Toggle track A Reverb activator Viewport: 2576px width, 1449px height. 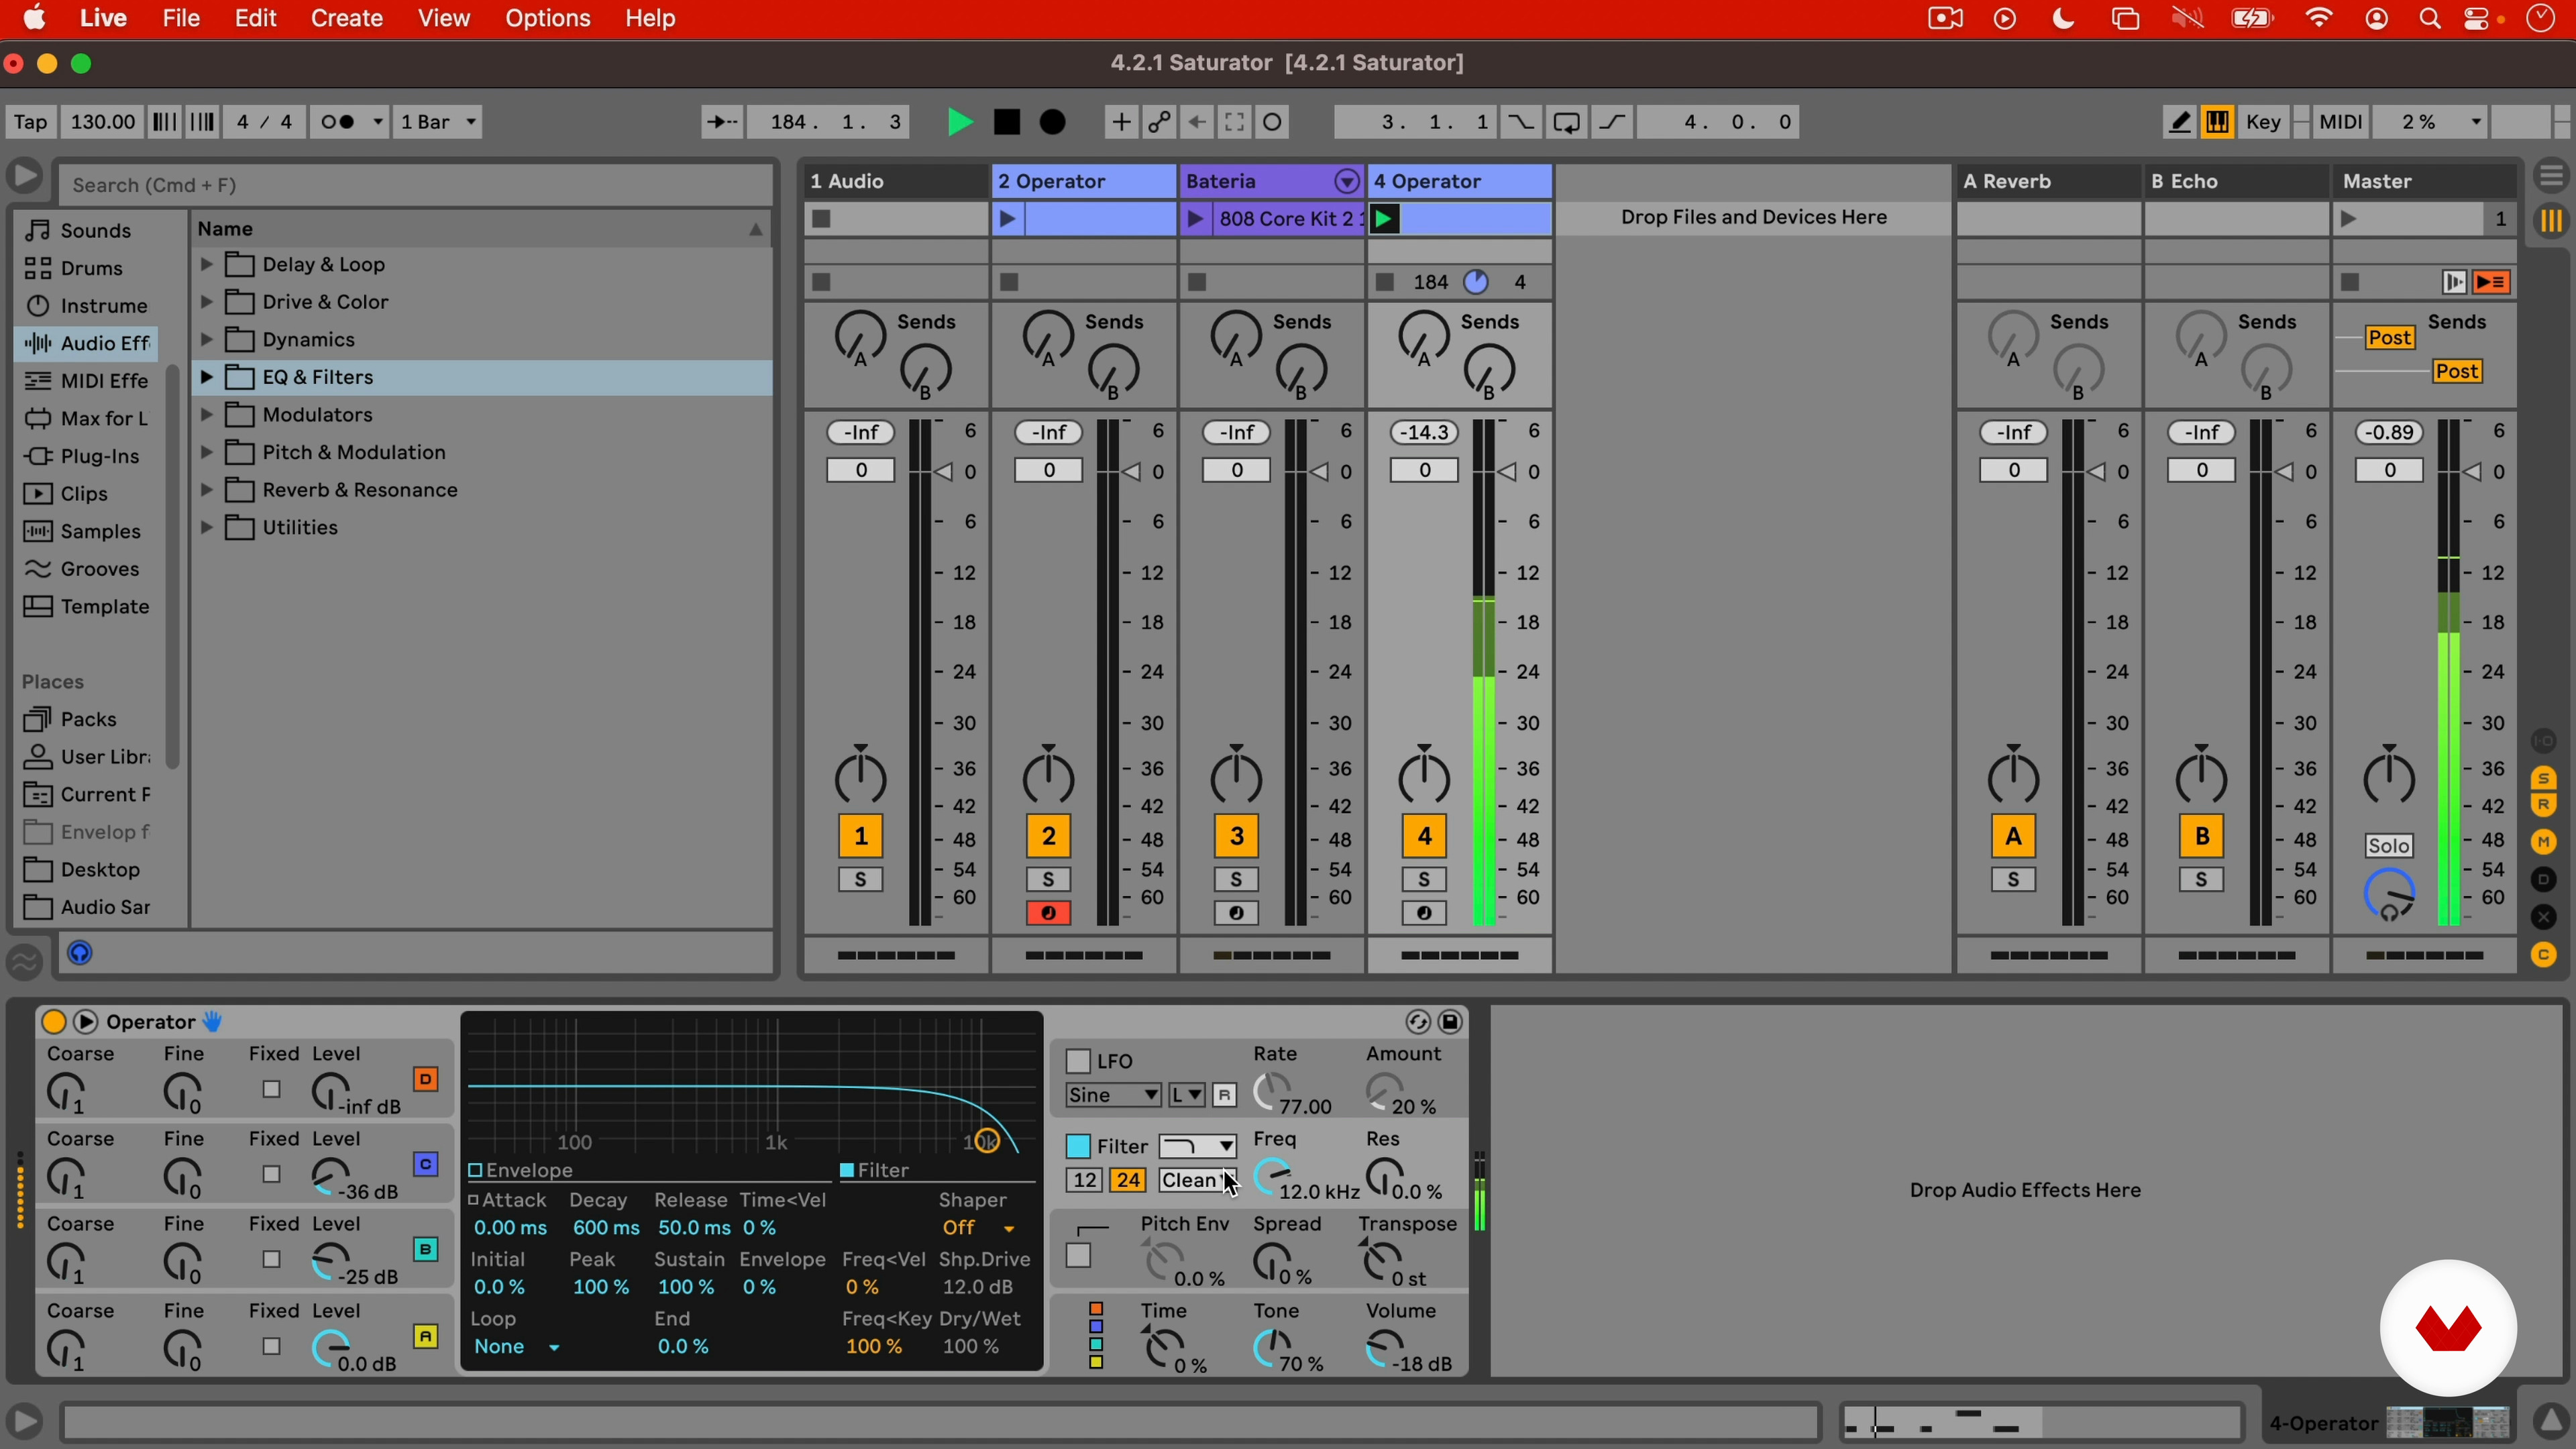point(2013,836)
